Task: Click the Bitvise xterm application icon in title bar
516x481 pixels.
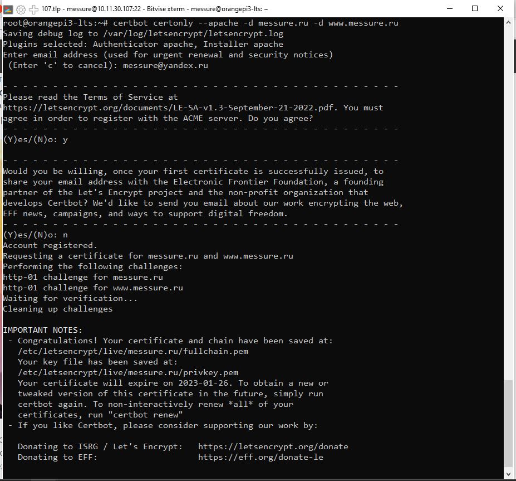Action: point(8,9)
